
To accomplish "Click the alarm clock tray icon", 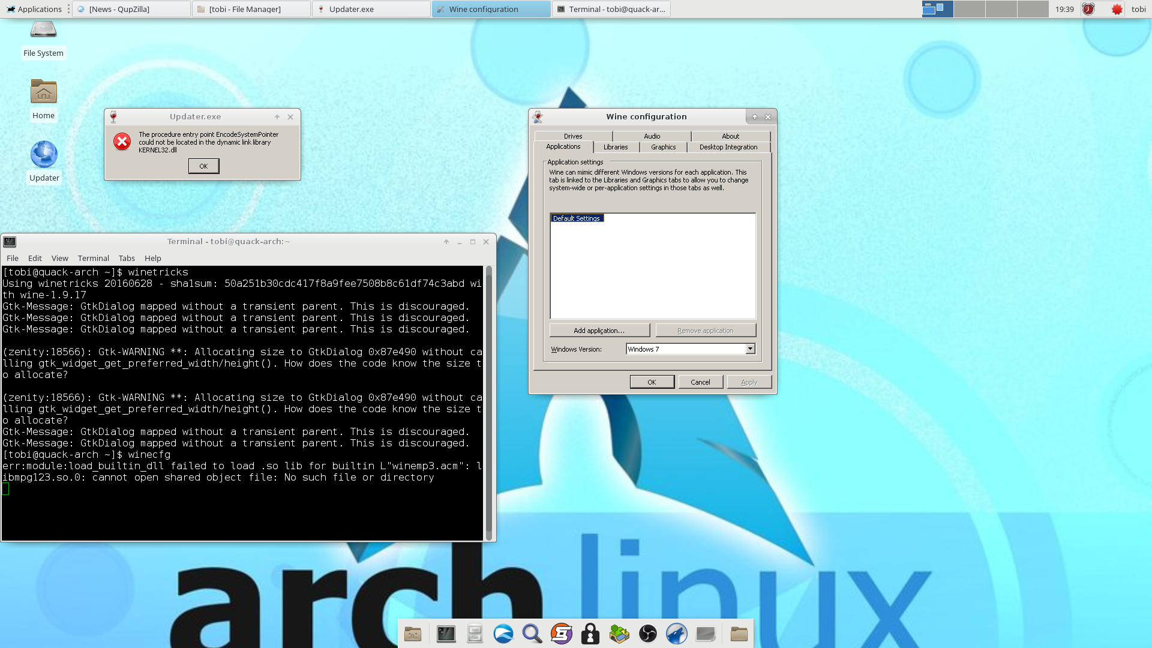I will pyautogui.click(x=1088, y=9).
